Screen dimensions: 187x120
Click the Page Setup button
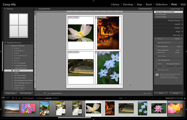point(11,93)
